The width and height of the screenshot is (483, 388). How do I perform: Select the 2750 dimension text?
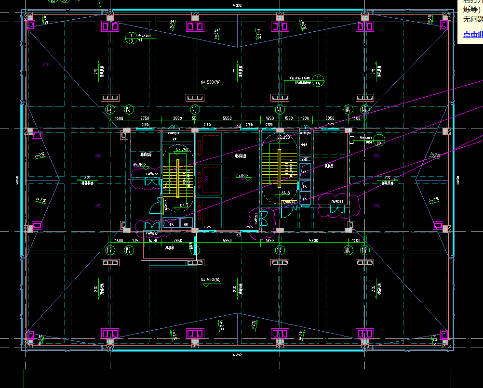(145, 118)
